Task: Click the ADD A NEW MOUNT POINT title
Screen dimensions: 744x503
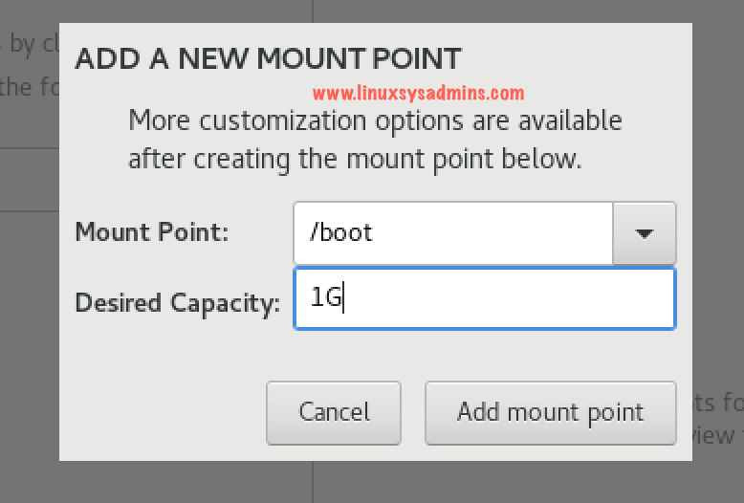Action: [x=268, y=59]
